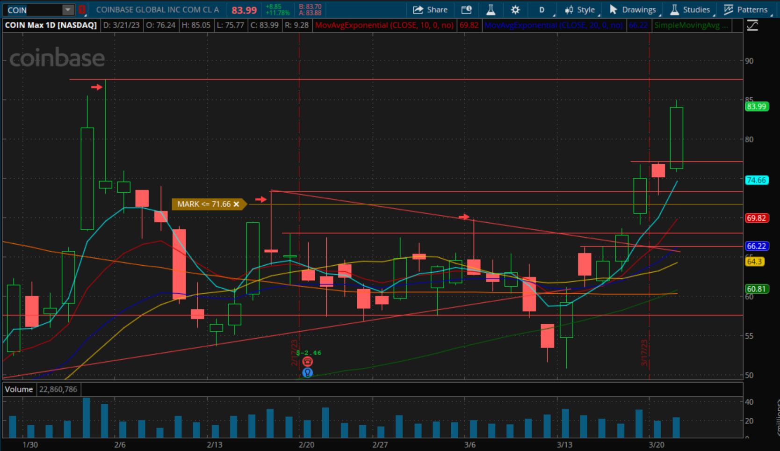Select the 3/17/23 vertical expiration line label

[644, 353]
